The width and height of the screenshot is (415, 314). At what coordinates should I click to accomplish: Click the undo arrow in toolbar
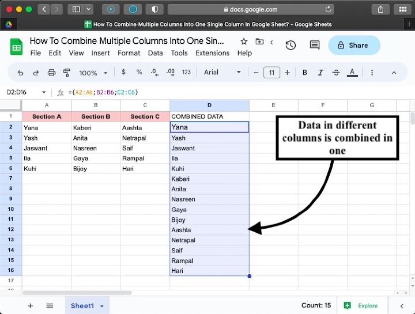pos(21,73)
